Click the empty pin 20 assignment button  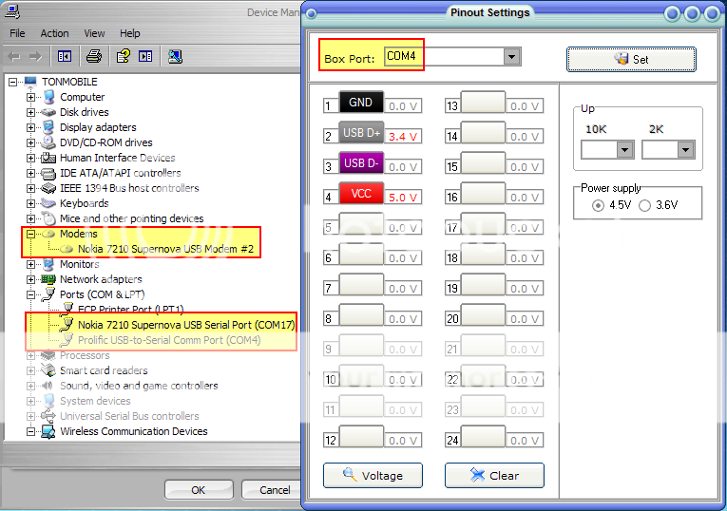pos(483,314)
